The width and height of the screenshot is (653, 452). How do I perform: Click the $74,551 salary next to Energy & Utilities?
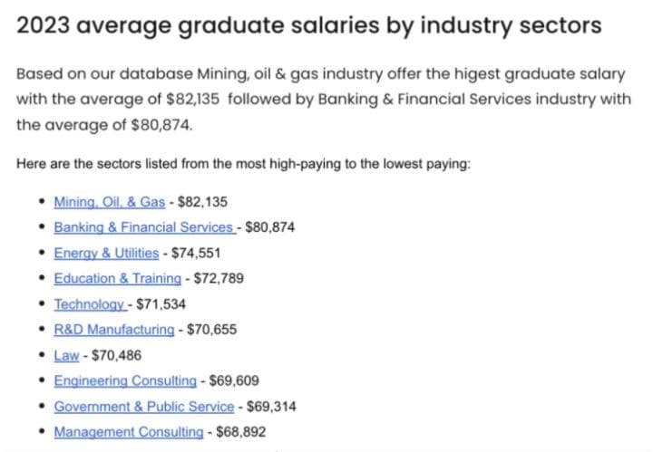(x=196, y=254)
